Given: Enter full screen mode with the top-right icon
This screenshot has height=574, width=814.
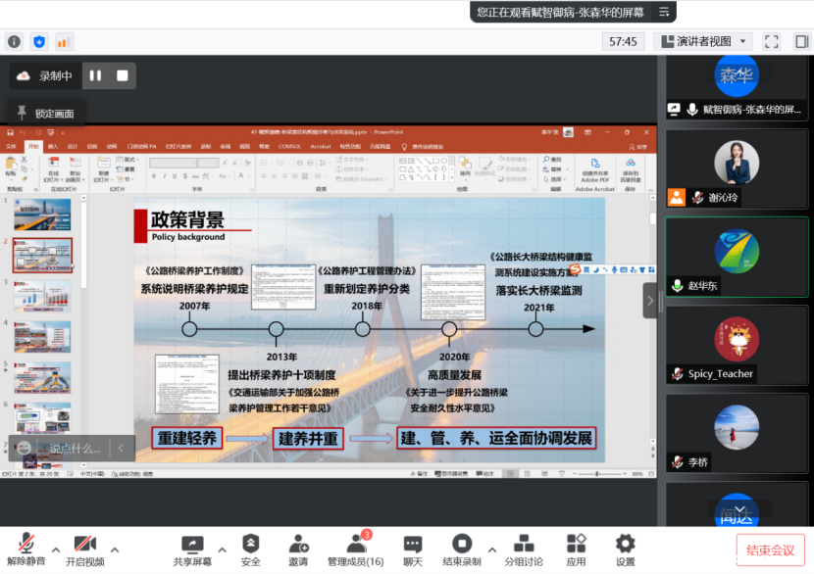Looking at the screenshot, I should coord(772,41).
